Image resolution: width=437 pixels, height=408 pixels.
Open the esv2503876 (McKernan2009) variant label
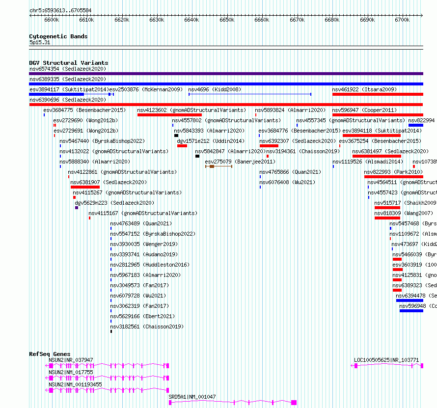[146, 89]
